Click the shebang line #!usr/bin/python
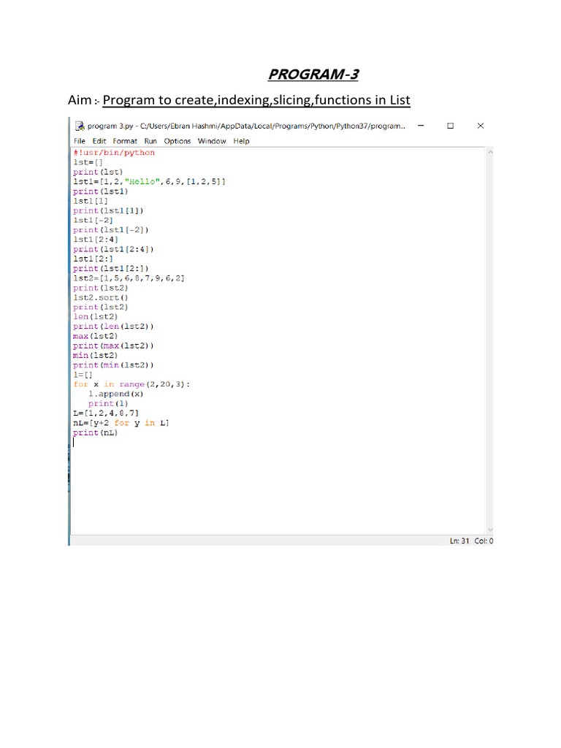Image resolution: width=561 pixels, height=748 pixels. (114, 153)
